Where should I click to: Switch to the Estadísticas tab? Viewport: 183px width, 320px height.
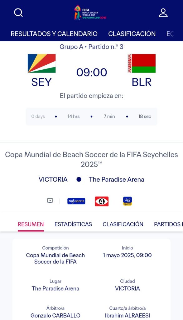point(73,224)
